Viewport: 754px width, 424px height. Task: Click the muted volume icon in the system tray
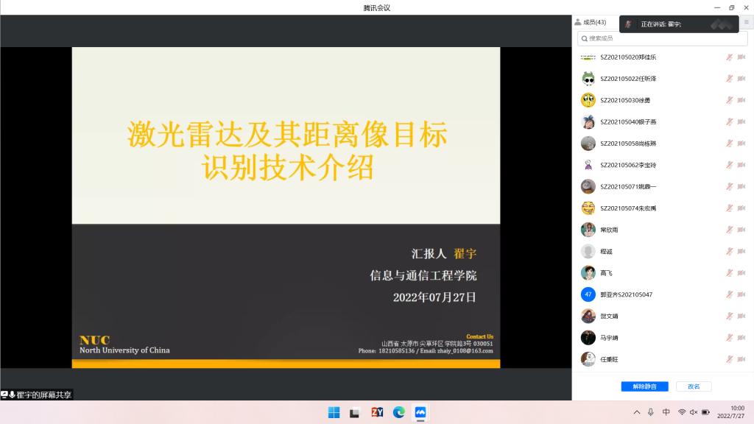coord(694,412)
